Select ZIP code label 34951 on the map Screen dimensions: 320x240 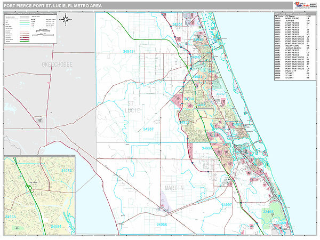tap(178, 24)
